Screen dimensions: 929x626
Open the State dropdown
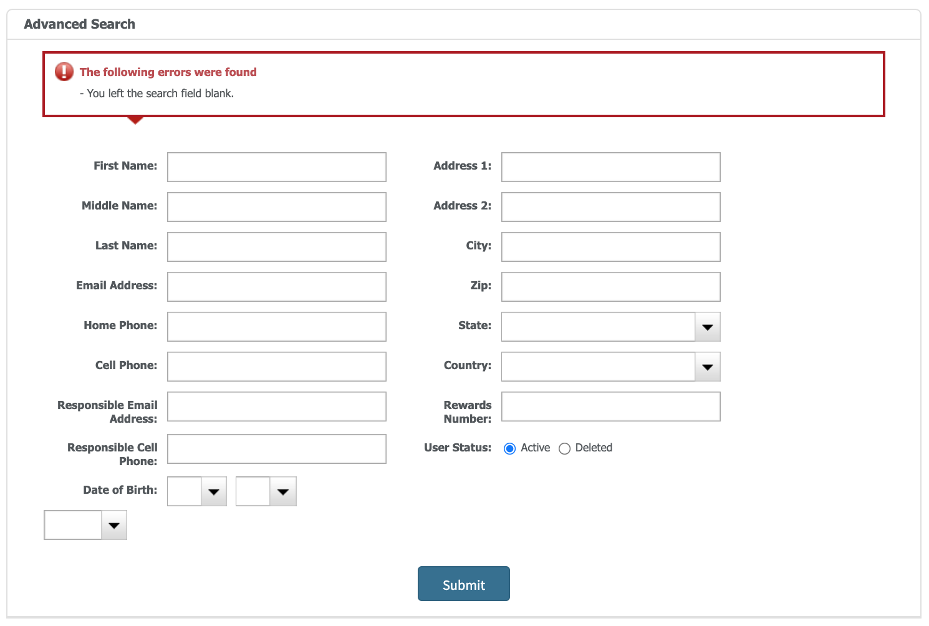click(611, 327)
